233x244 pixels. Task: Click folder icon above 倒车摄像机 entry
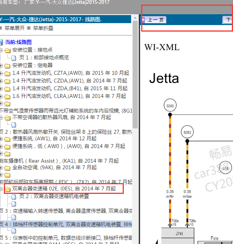pyautogui.click(x=7, y=154)
